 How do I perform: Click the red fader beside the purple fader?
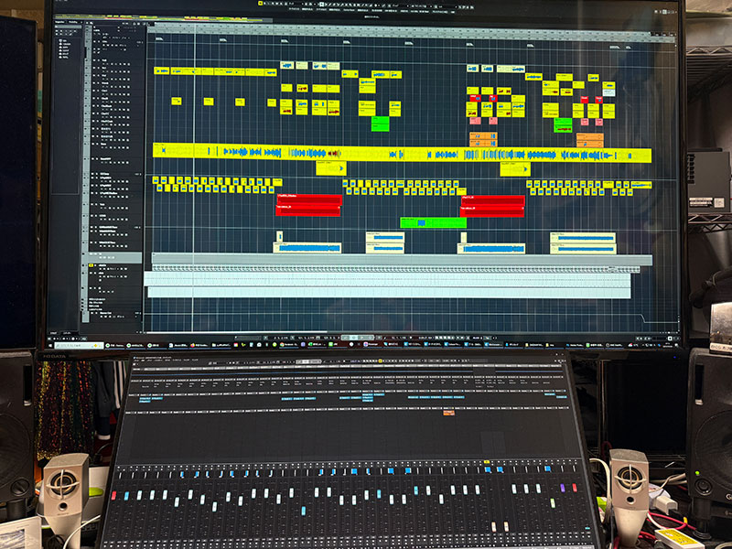click(x=575, y=488)
